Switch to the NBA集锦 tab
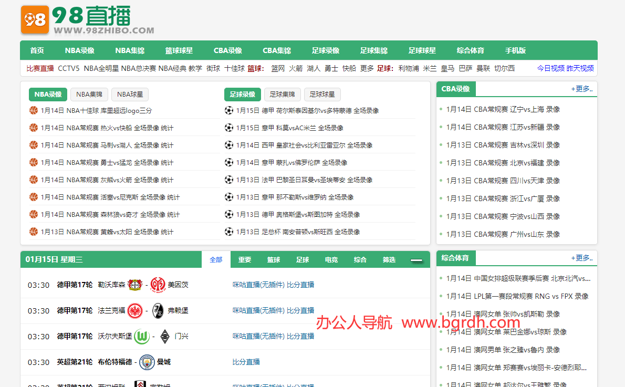Screen dimensions: 625x387 point(89,95)
